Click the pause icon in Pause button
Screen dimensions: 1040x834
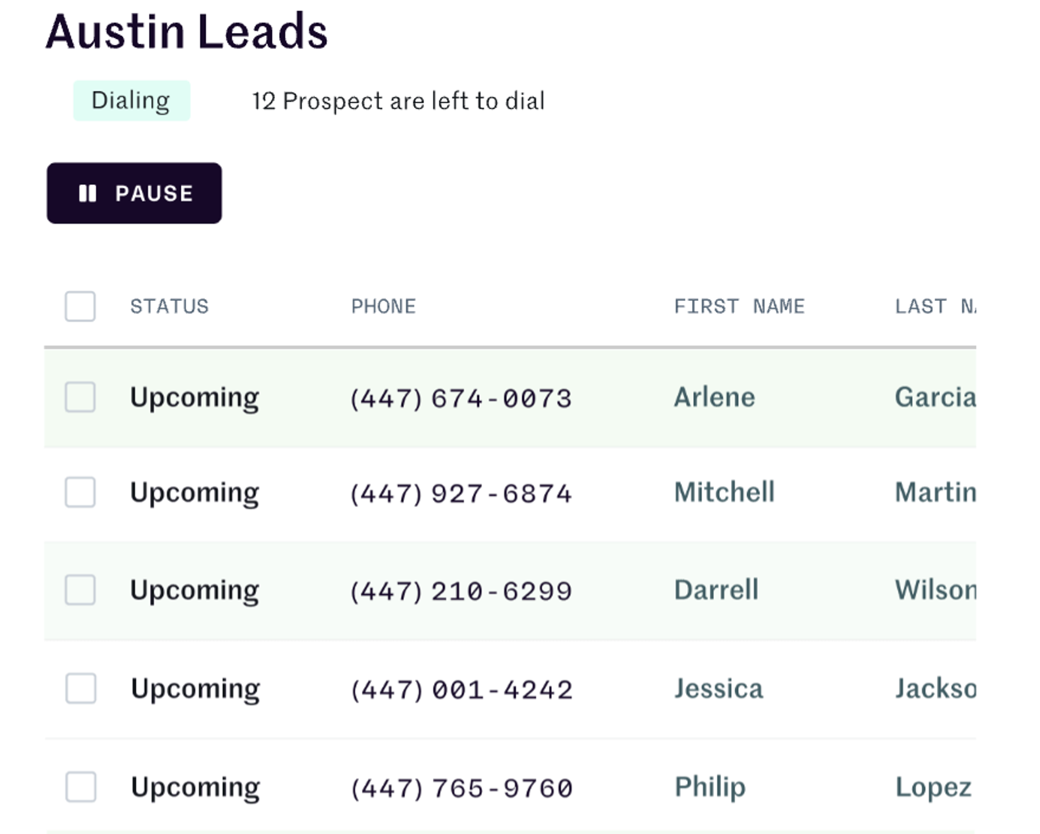coord(87,193)
